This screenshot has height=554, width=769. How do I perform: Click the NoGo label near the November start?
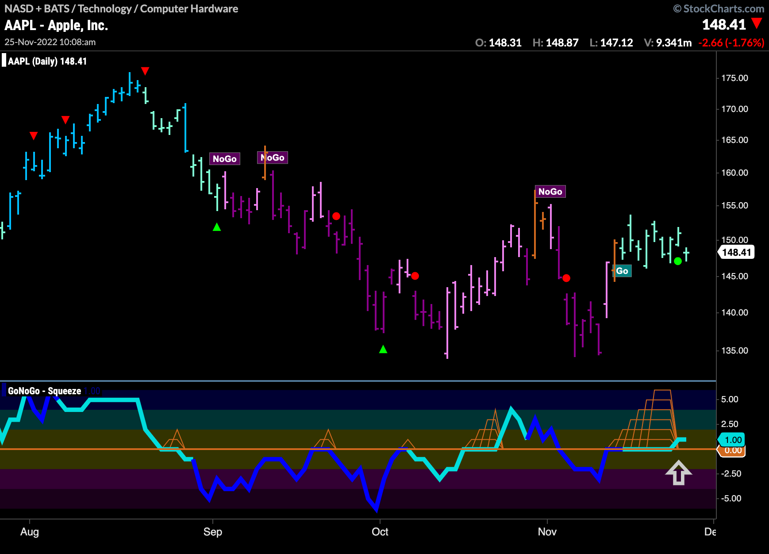[x=550, y=192]
